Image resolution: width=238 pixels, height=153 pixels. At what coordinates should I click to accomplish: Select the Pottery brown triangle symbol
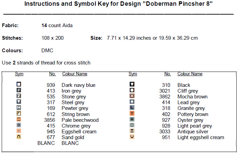pos(132,114)
